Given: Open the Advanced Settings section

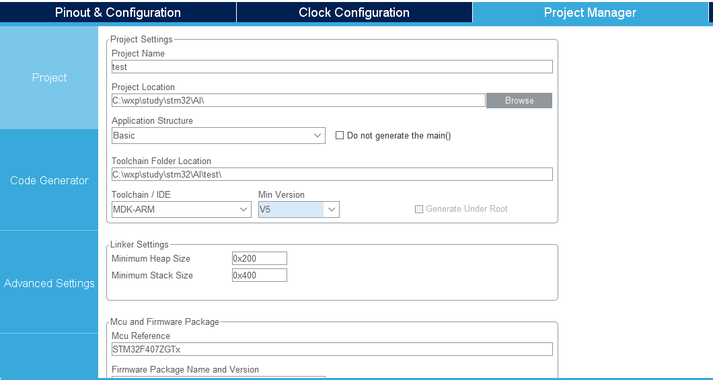Looking at the screenshot, I should click(49, 284).
